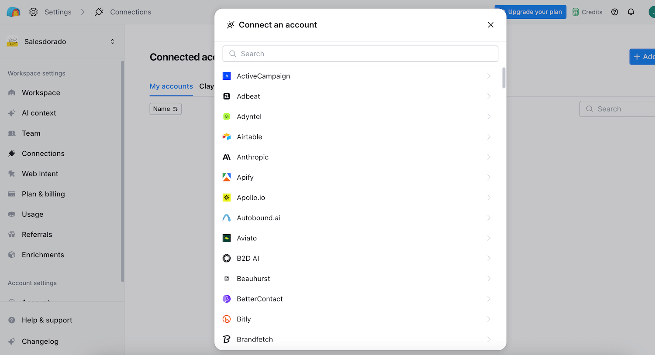Open AI context settings
The height and width of the screenshot is (355, 655).
(39, 113)
